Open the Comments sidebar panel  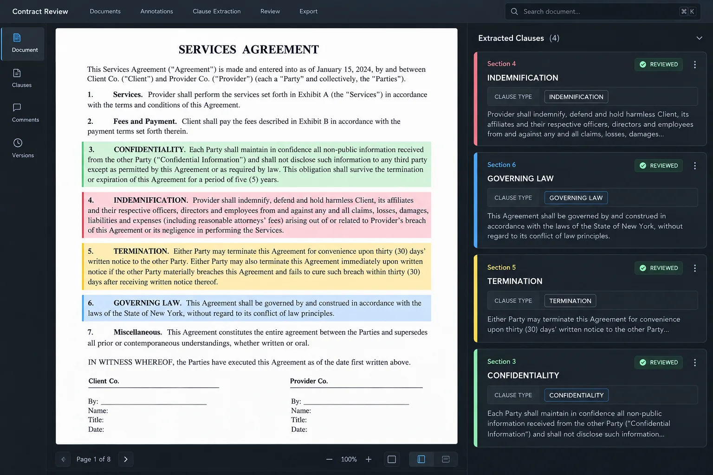click(25, 113)
